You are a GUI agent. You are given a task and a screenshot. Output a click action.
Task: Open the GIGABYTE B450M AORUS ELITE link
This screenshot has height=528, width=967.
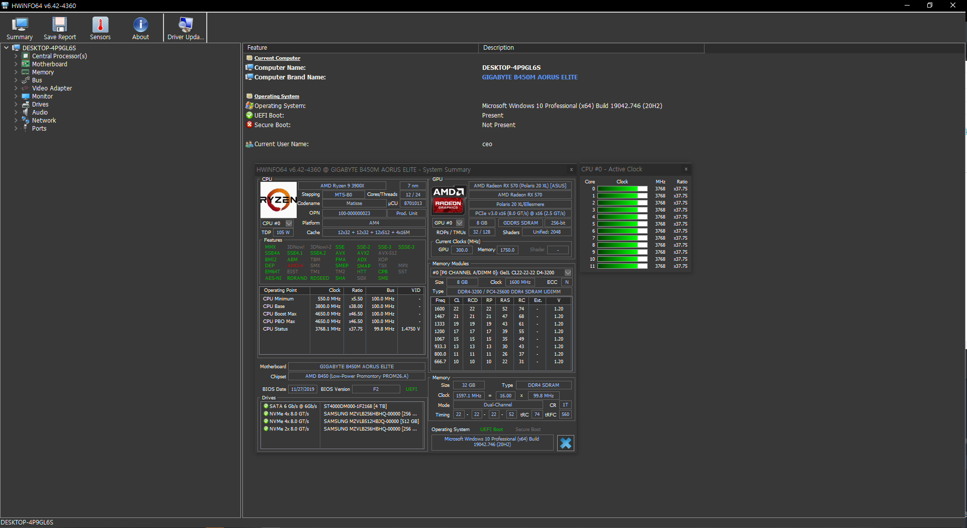530,77
